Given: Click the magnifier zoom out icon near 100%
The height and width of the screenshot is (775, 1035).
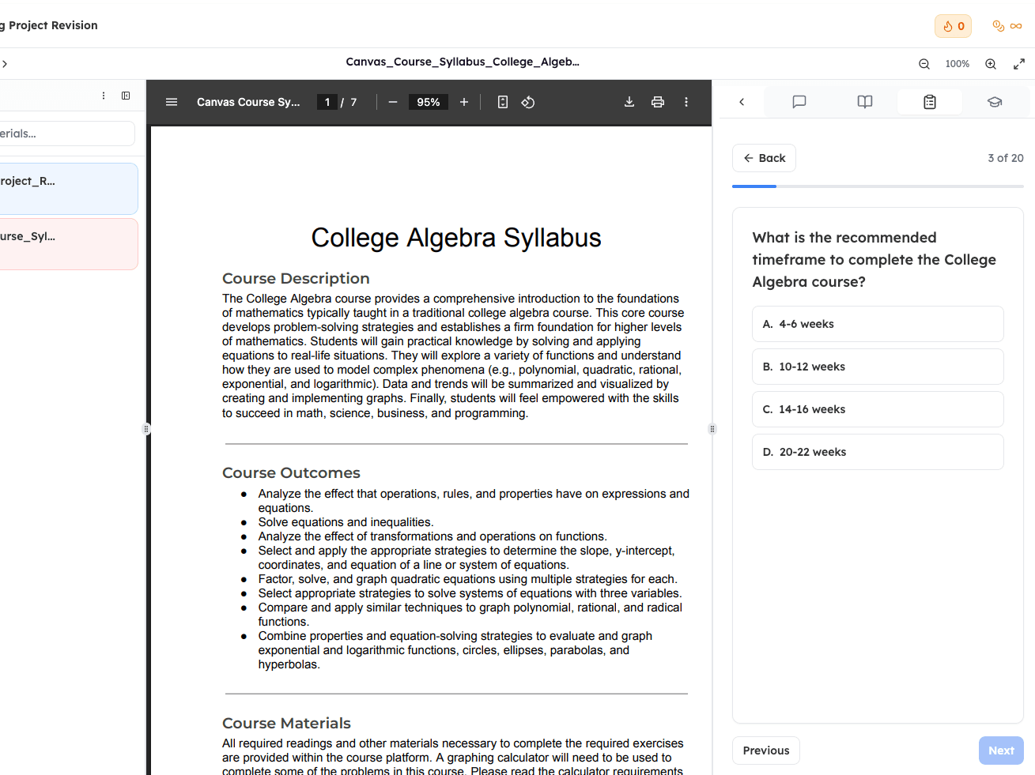Looking at the screenshot, I should (x=924, y=64).
